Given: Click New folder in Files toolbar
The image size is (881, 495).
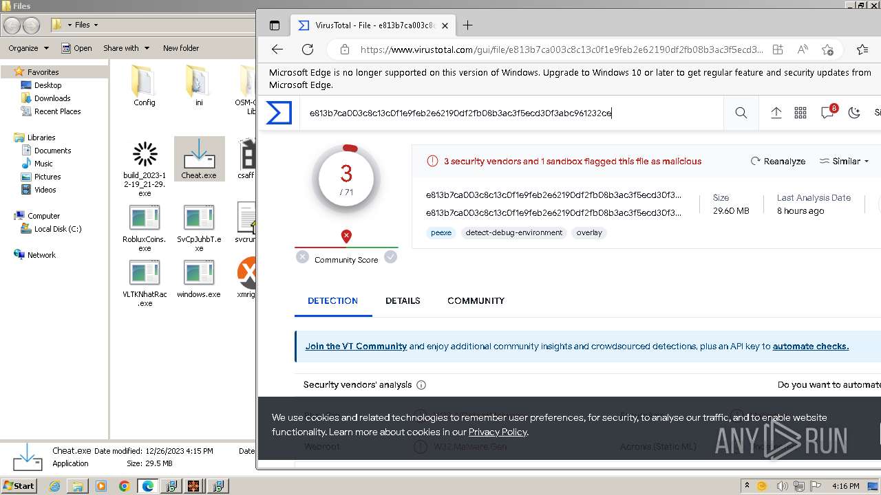Looking at the screenshot, I should tap(181, 48).
